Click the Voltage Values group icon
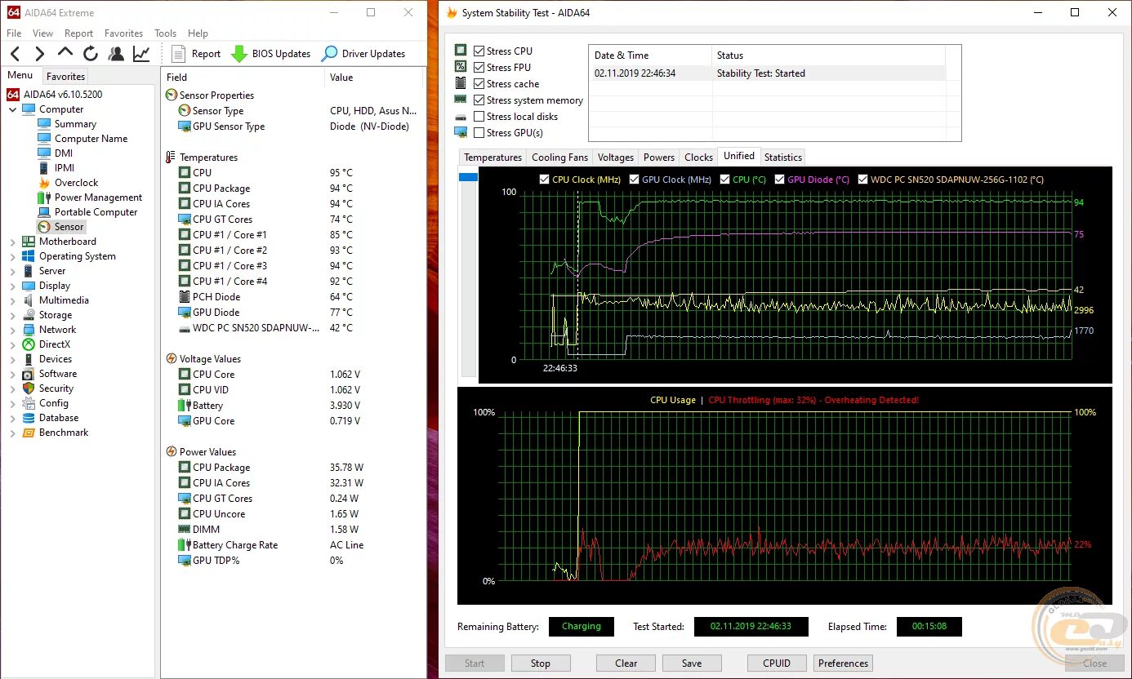This screenshot has width=1132, height=679. pyautogui.click(x=172, y=359)
